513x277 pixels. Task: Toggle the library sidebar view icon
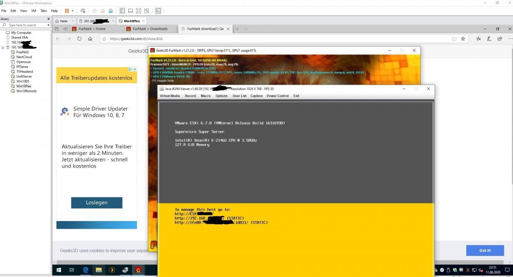click(122, 11)
